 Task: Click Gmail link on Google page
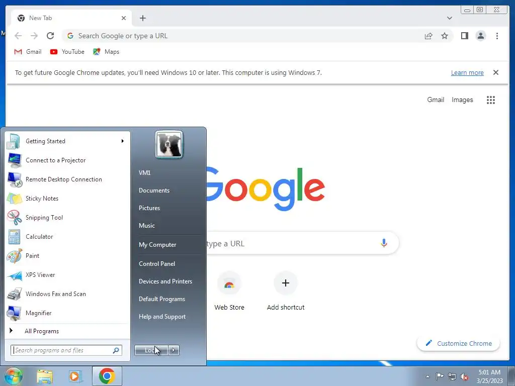(436, 100)
